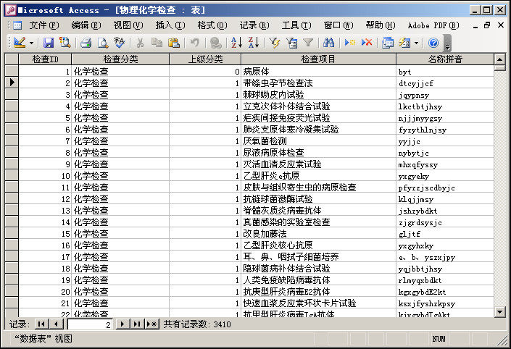The height and width of the screenshot is (349, 511).
Task: Click the row selector for record 13
Action: (12, 211)
